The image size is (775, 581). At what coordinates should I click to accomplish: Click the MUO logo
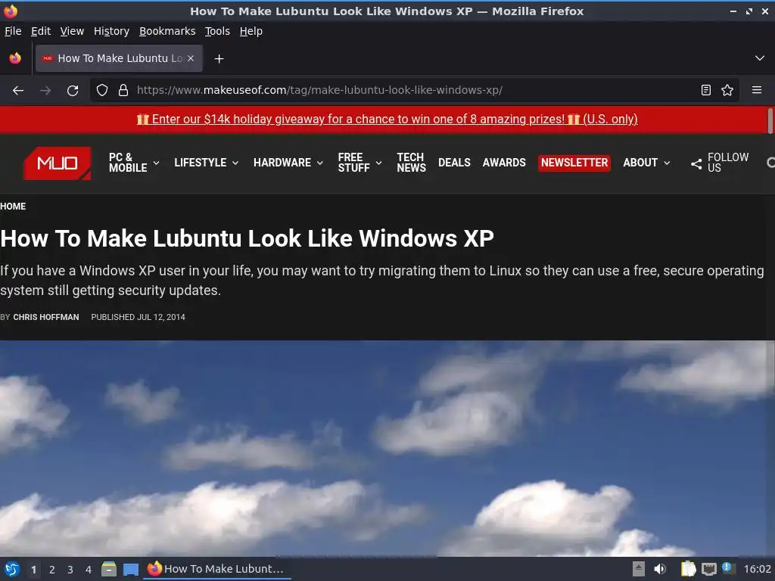click(x=58, y=163)
